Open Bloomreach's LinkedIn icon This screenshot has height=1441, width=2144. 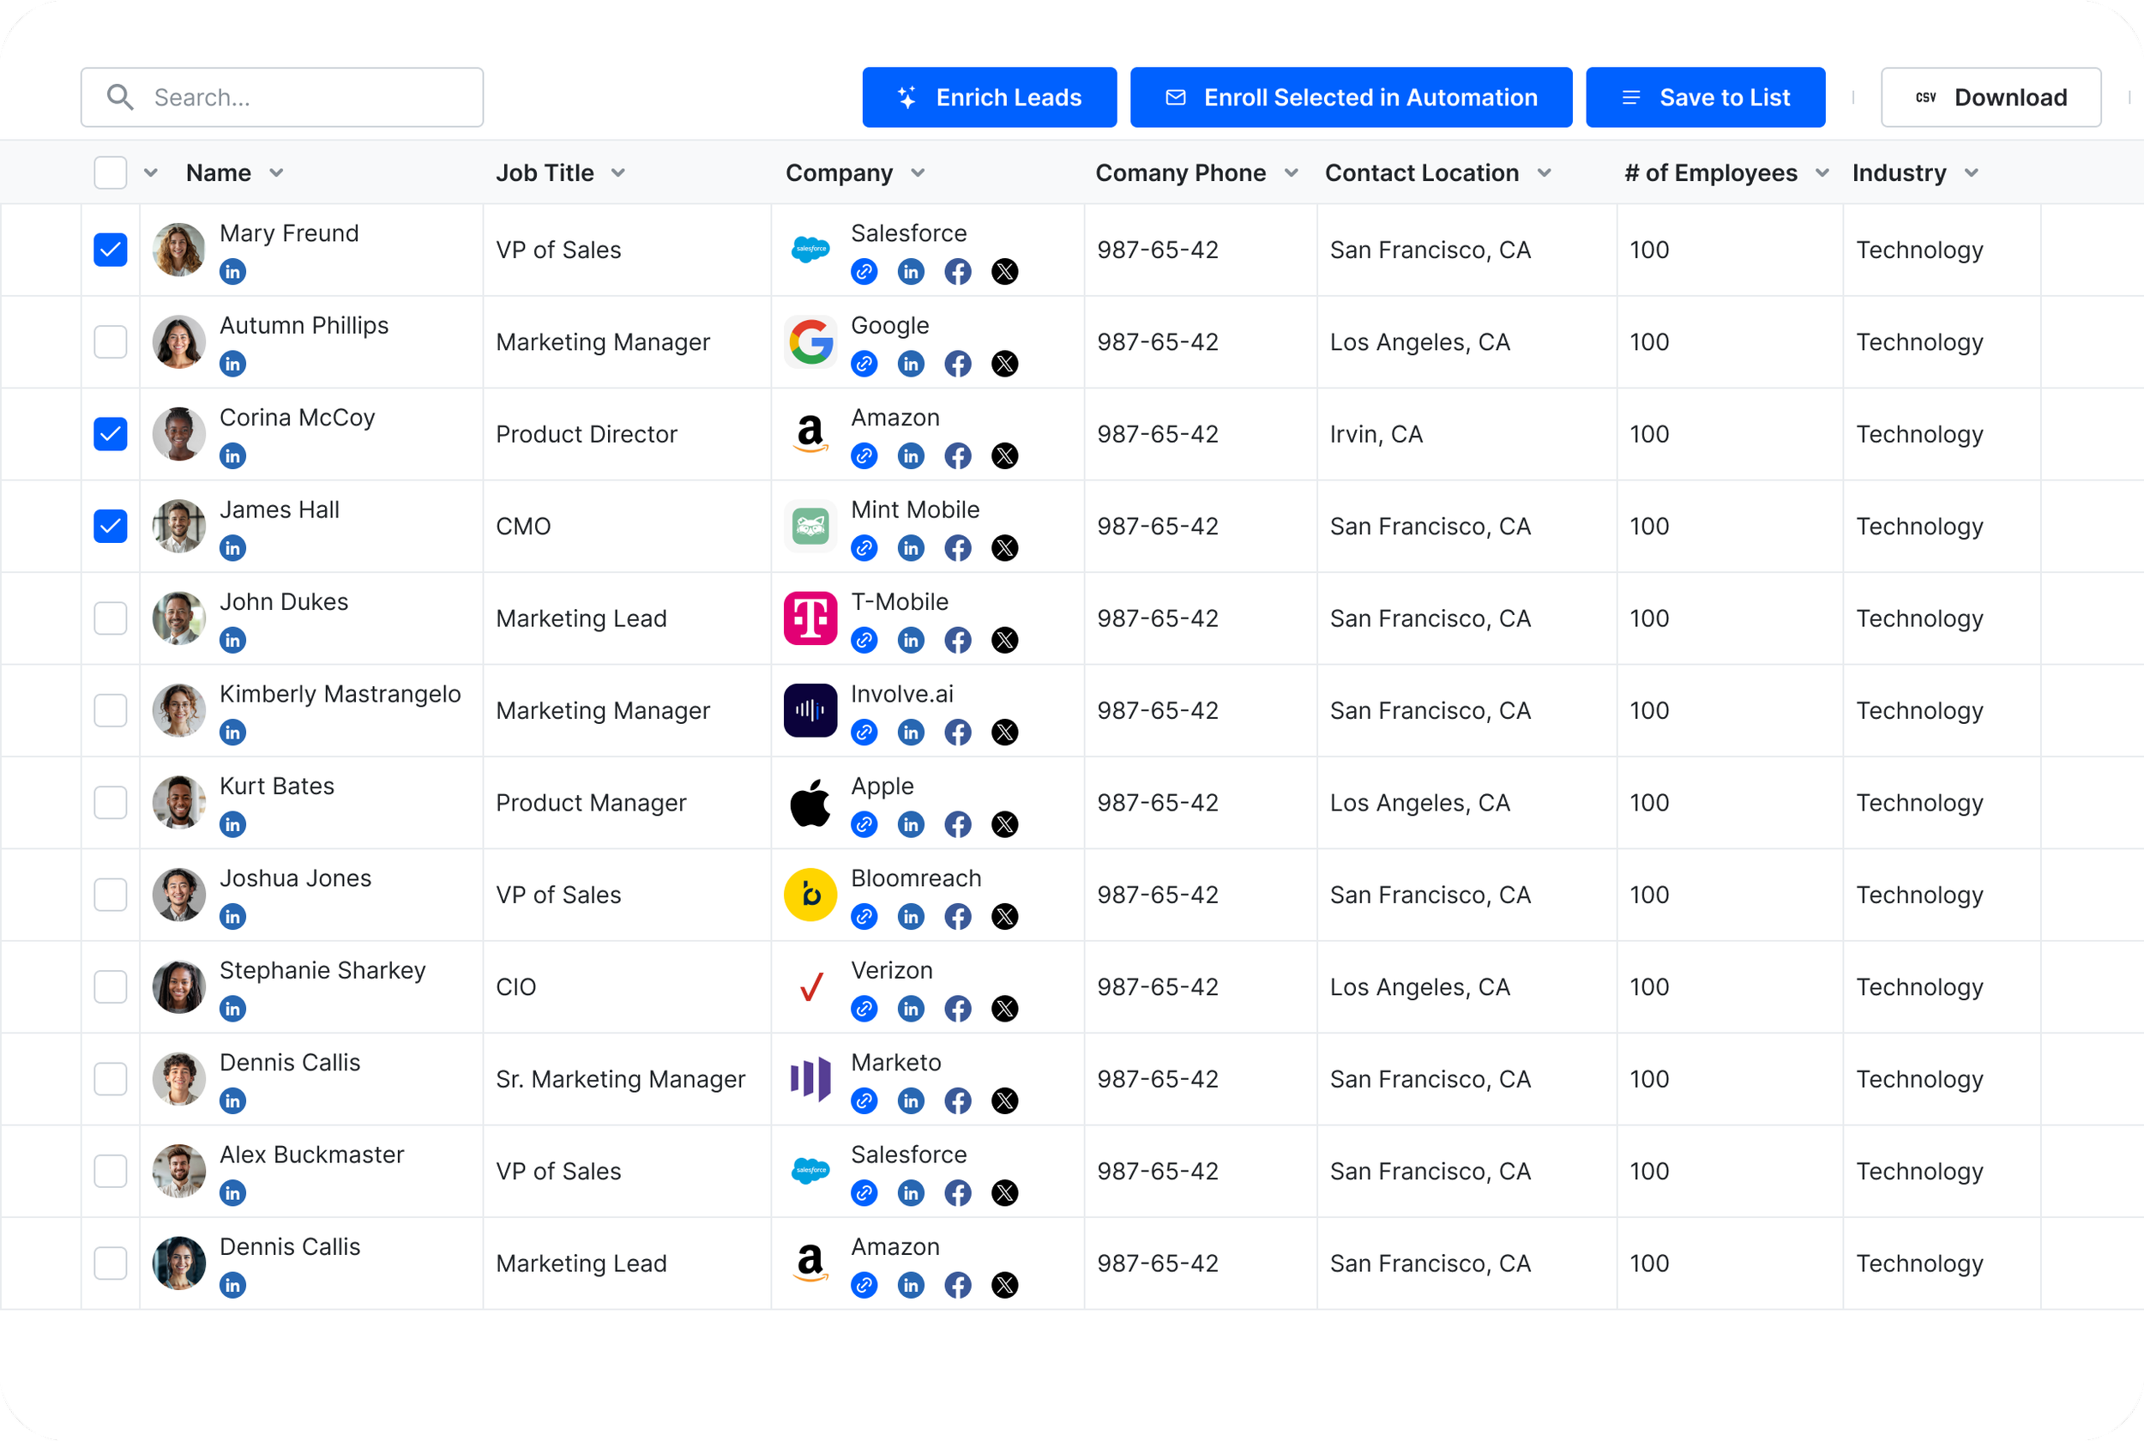pyautogui.click(x=912, y=916)
